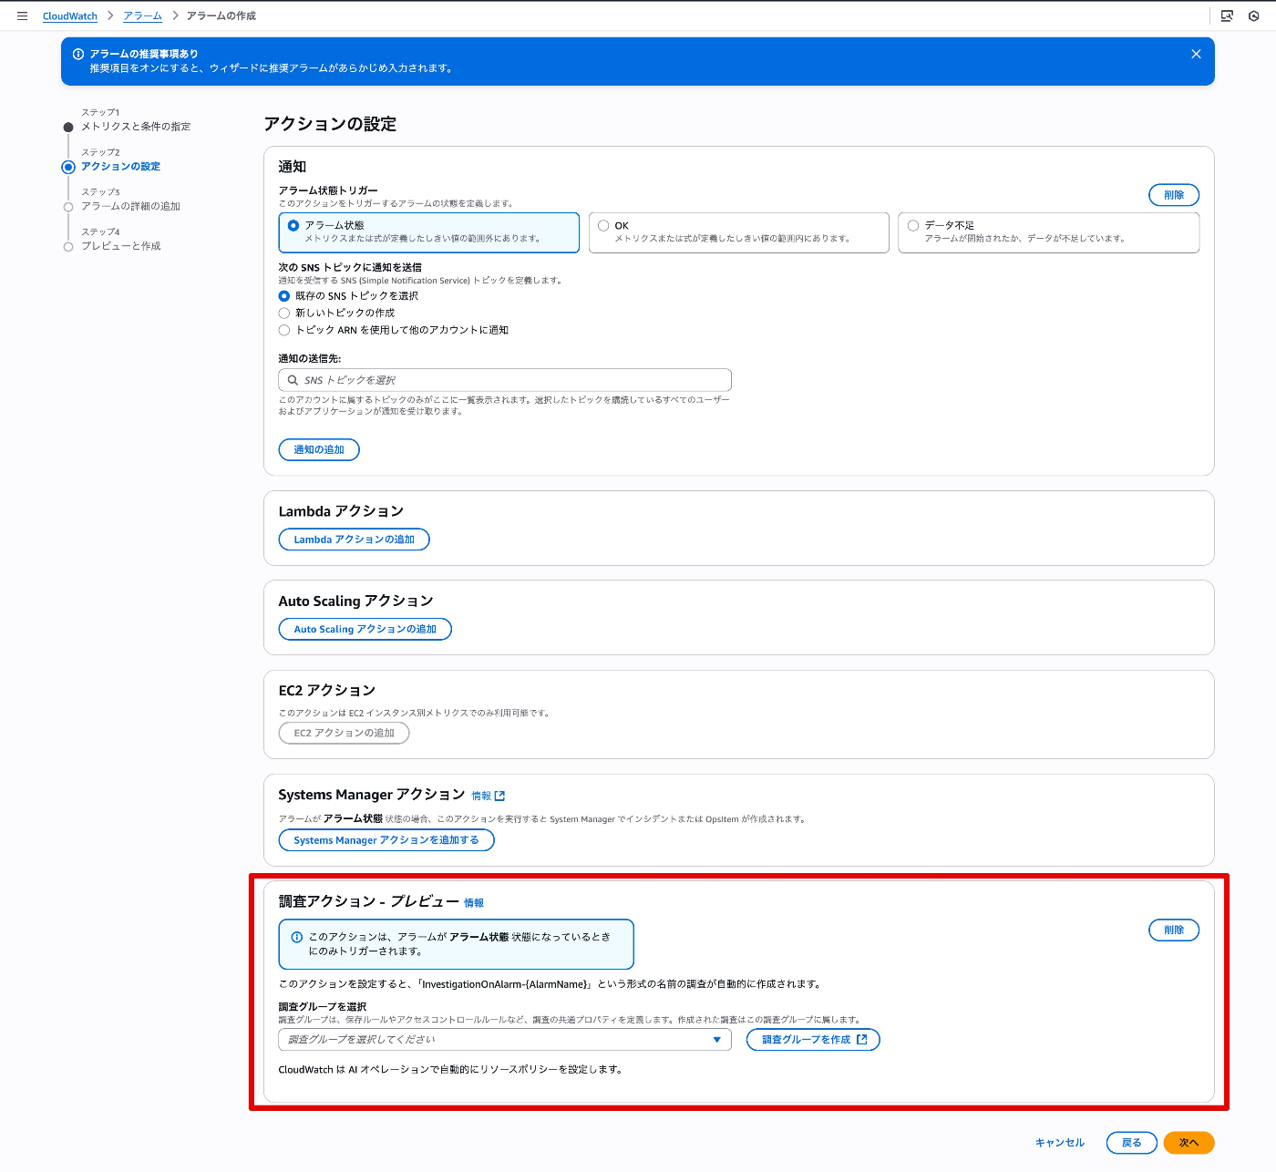
Task: Click the 戻る button
Action: (x=1131, y=1143)
